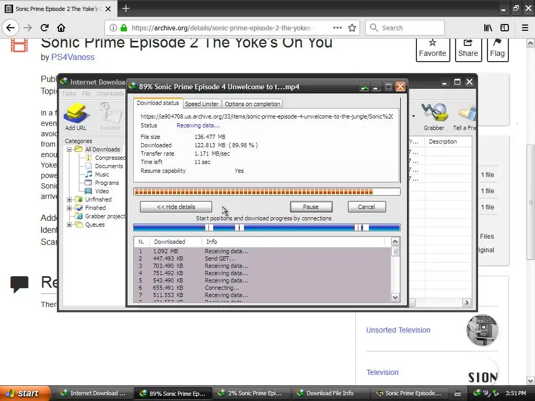Viewport: 535px width, 401px height.
Task: Click the right scroll arrow in IDM list
Action: (467, 303)
